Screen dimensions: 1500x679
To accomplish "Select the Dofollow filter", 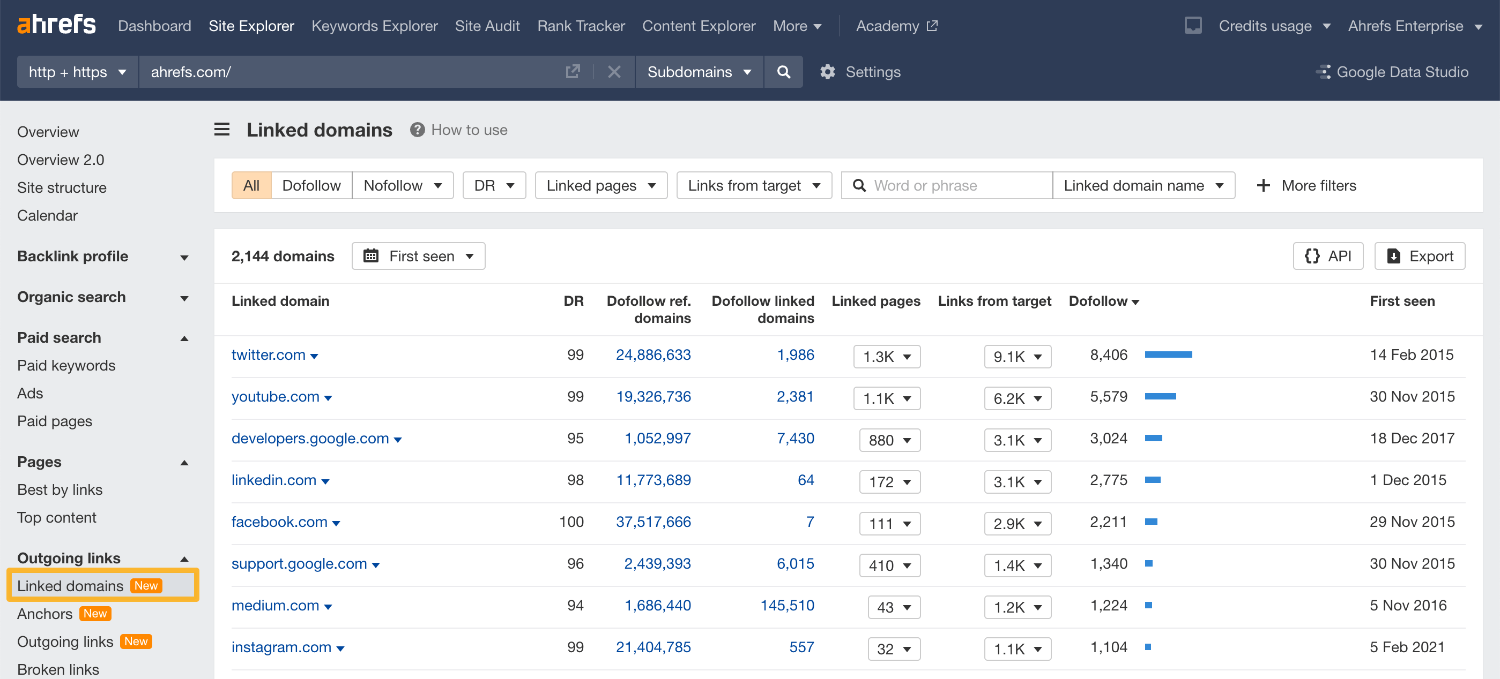I will click(x=311, y=185).
